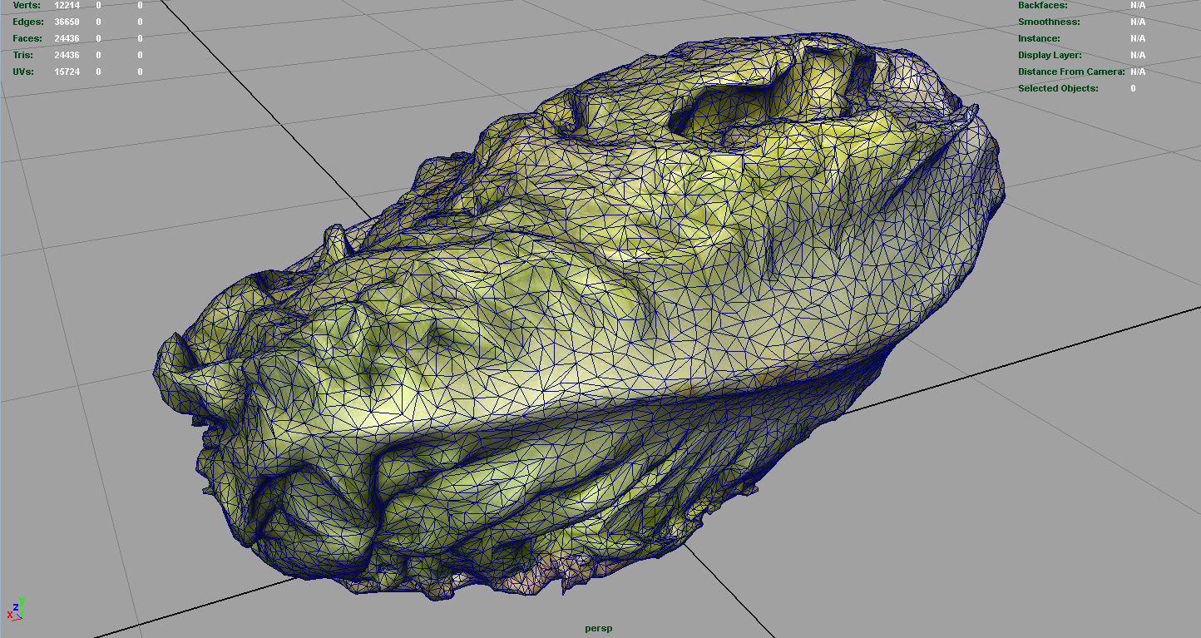The width and height of the screenshot is (1201, 638).
Task: Click the 0 value beside Selected Objects
Action: tap(1133, 88)
